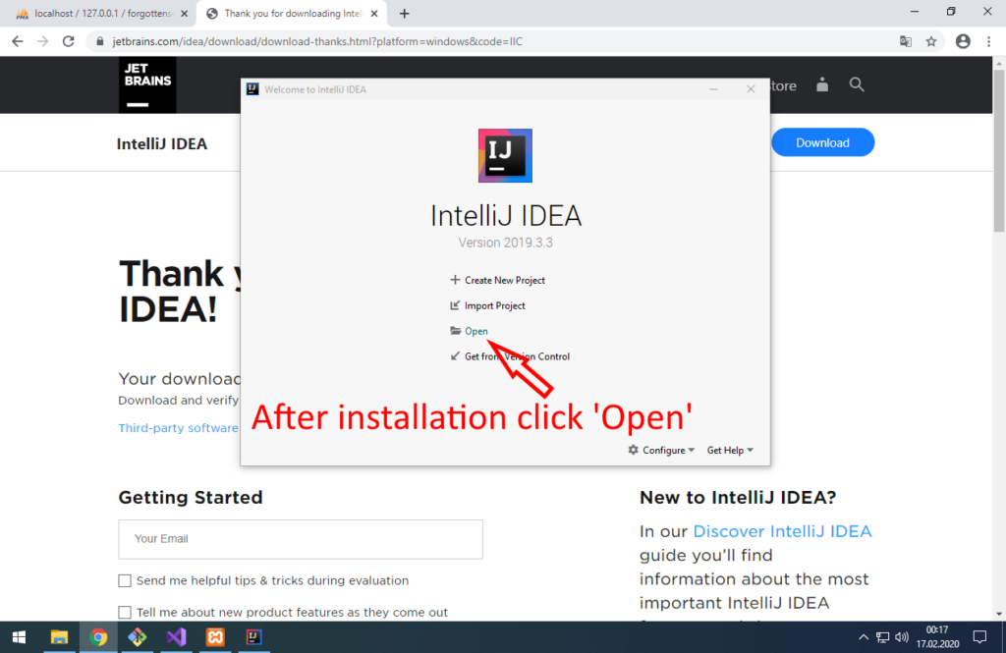This screenshot has width=1006, height=653.
Task: Click the taskbar clock and date
Action: [937, 637]
